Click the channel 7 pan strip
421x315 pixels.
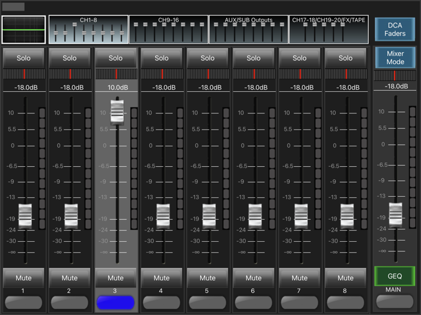[x=300, y=74]
